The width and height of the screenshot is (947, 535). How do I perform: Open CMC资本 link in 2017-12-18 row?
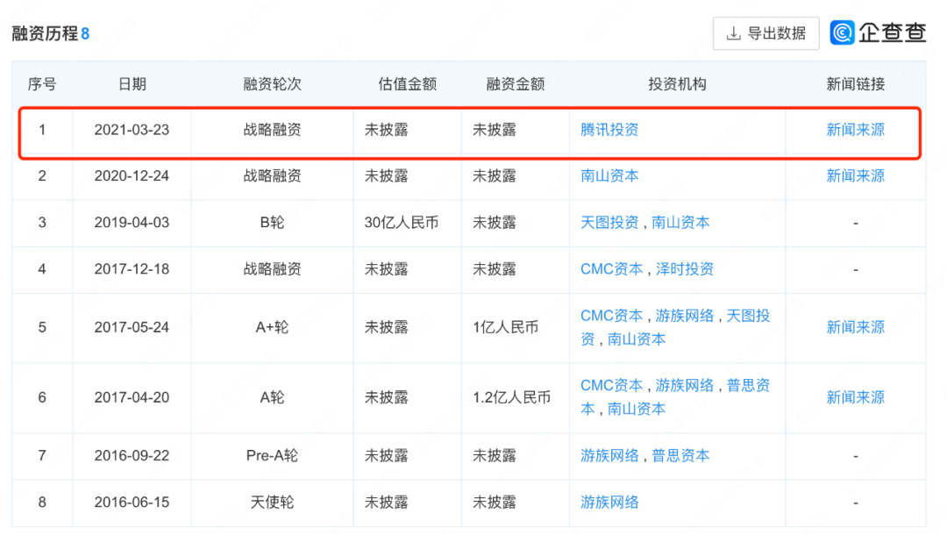612,268
